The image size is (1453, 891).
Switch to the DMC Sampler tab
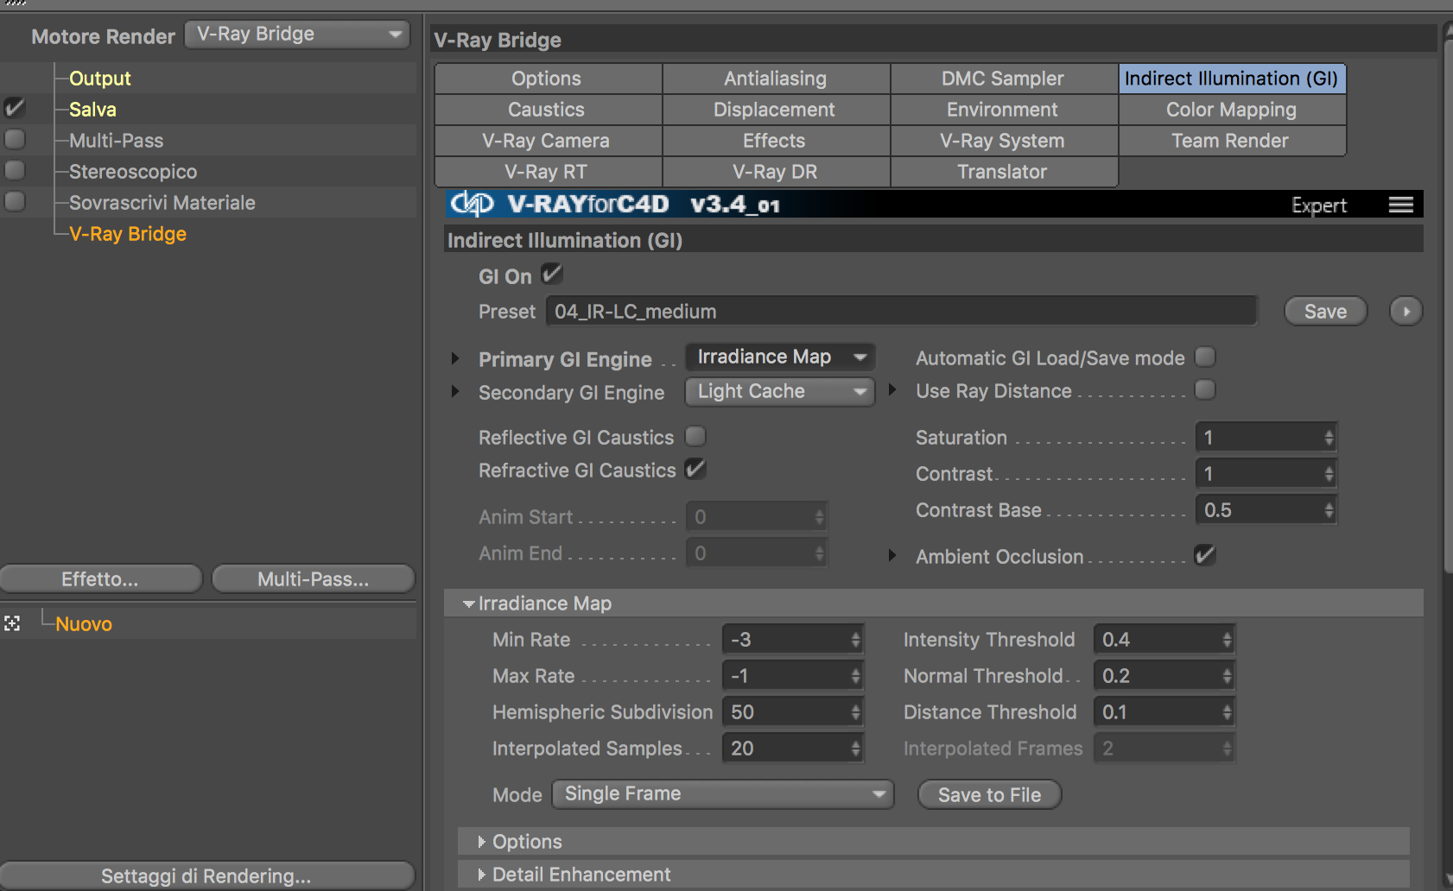[1004, 79]
